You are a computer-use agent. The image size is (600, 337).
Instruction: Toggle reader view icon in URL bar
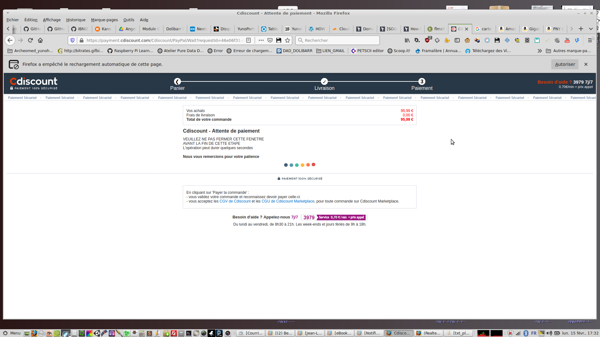click(x=248, y=40)
